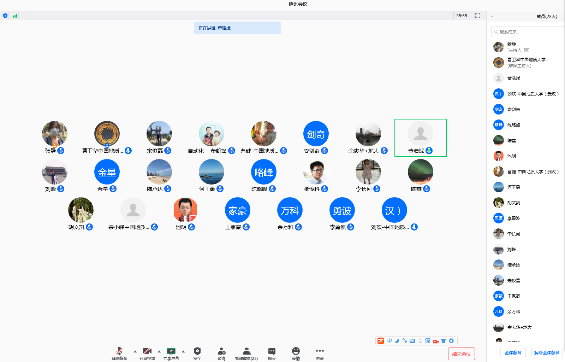Open the 聊天 chat window

tap(272, 353)
